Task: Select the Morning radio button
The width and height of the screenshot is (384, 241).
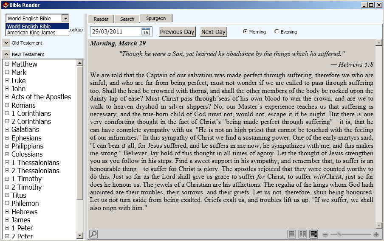Action: 245,31
